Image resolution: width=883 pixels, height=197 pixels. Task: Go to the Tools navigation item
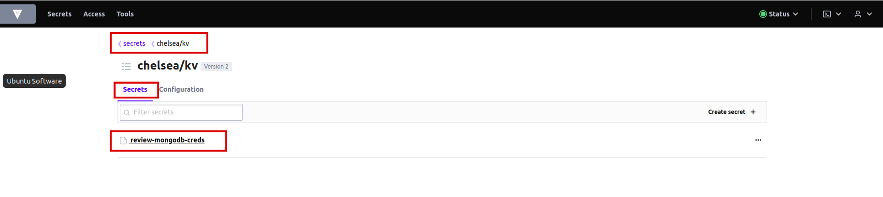click(125, 14)
